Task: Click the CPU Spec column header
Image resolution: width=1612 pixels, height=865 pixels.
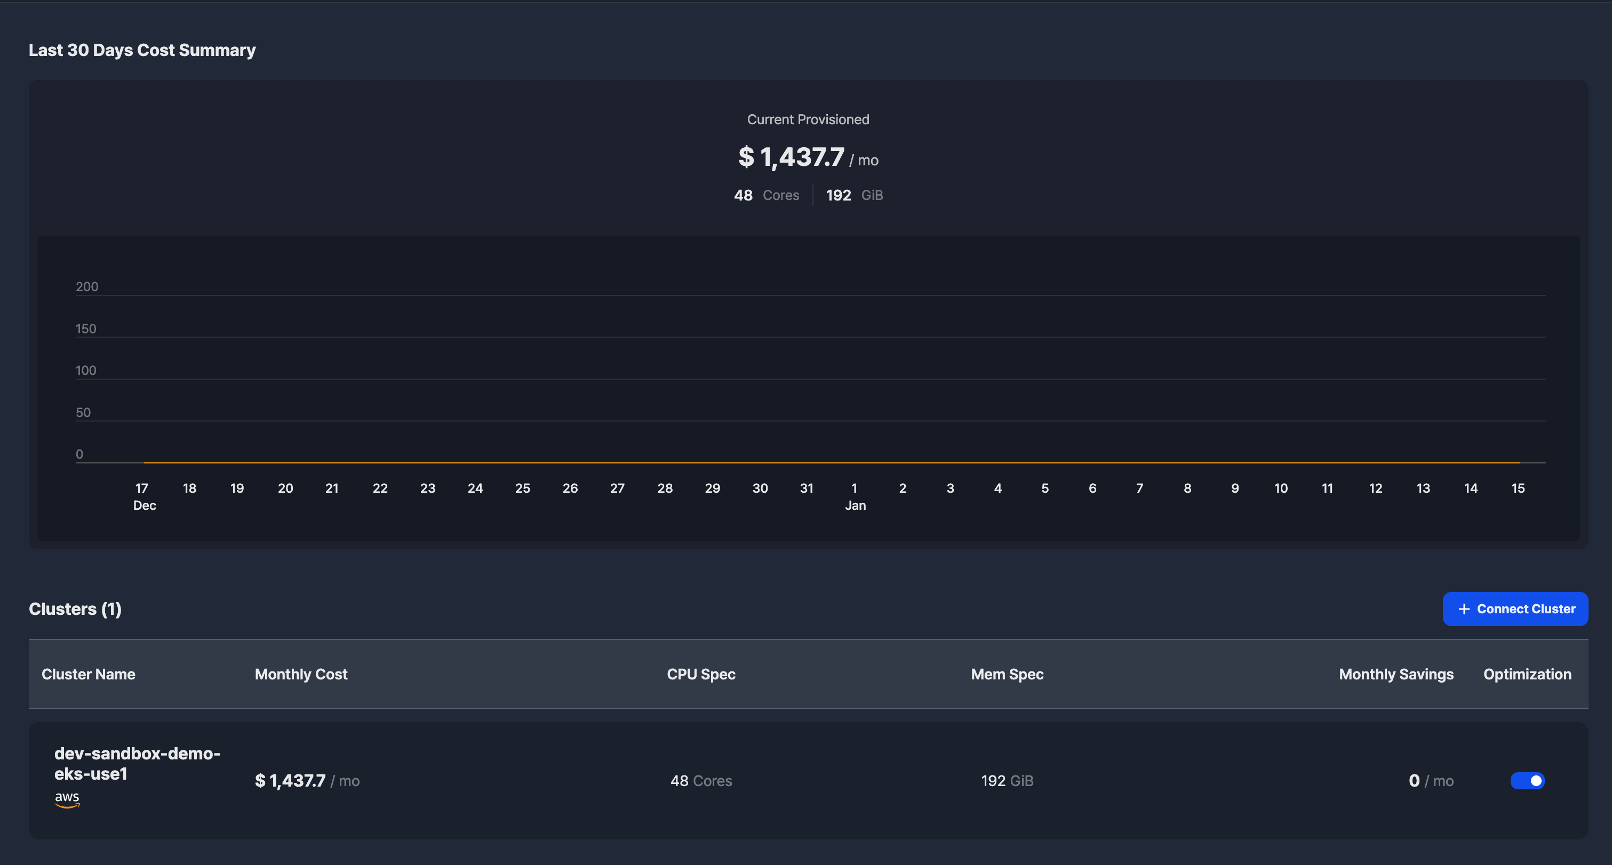Action: [x=700, y=674]
